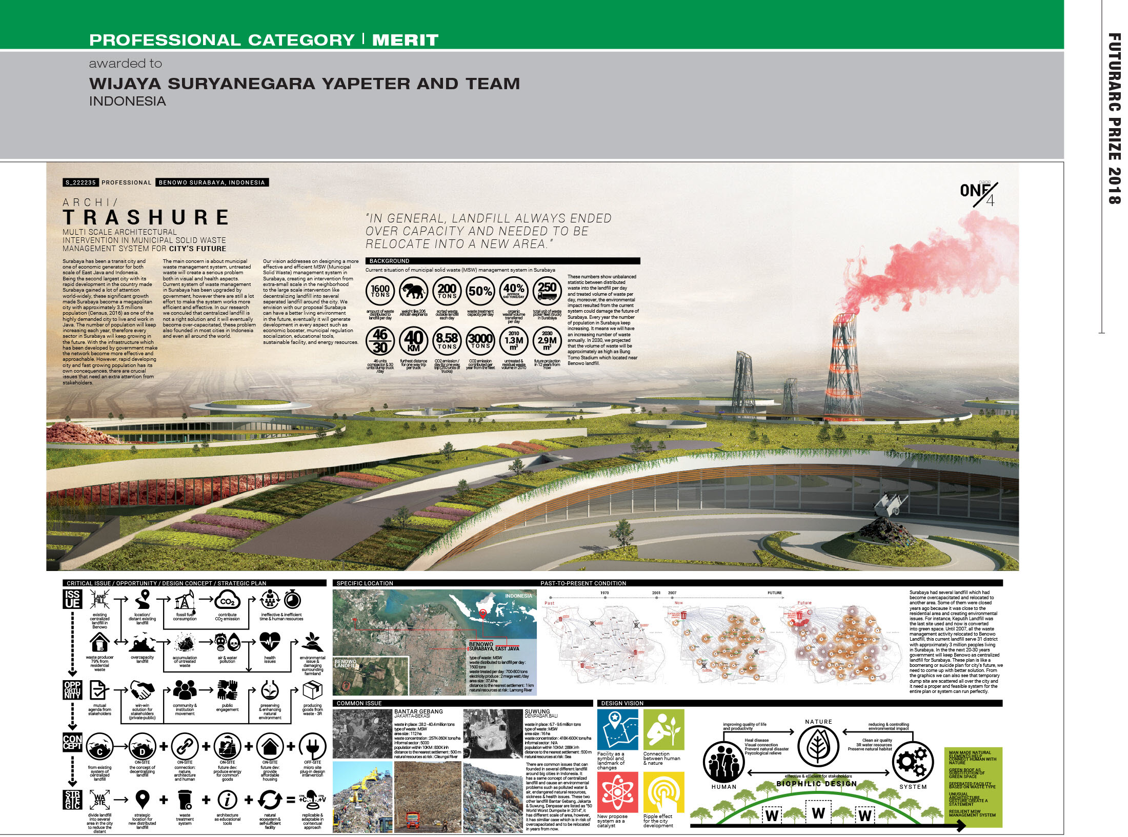Click the house with bin waste producer icon
The height and width of the screenshot is (837, 1128).
(x=99, y=642)
